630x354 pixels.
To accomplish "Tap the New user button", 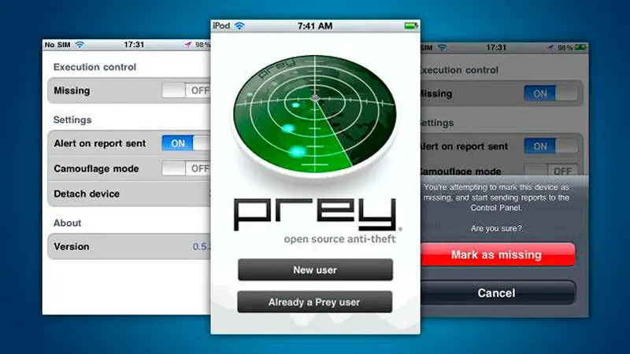I will 315,270.
